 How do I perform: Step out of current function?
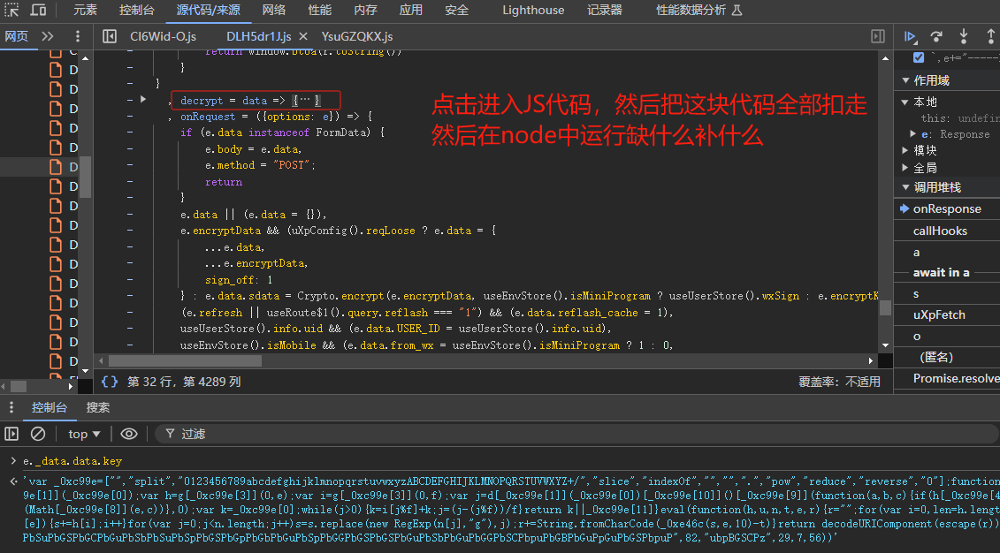[990, 36]
